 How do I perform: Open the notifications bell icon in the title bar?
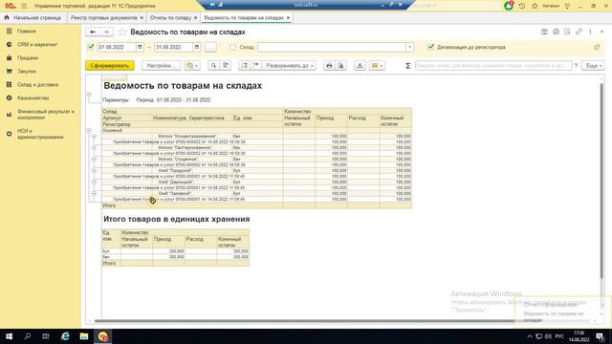coord(509,6)
